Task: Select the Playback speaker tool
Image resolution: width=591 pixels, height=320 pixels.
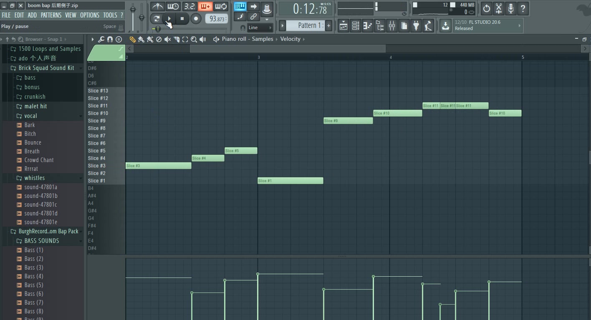Action: 203,39
